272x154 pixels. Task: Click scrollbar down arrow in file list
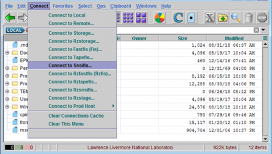pos(265,139)
